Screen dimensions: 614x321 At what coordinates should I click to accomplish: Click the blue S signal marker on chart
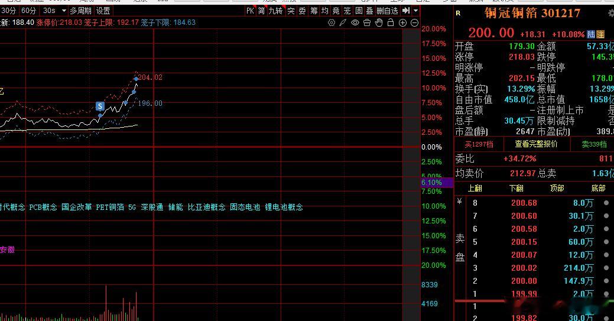100,106
